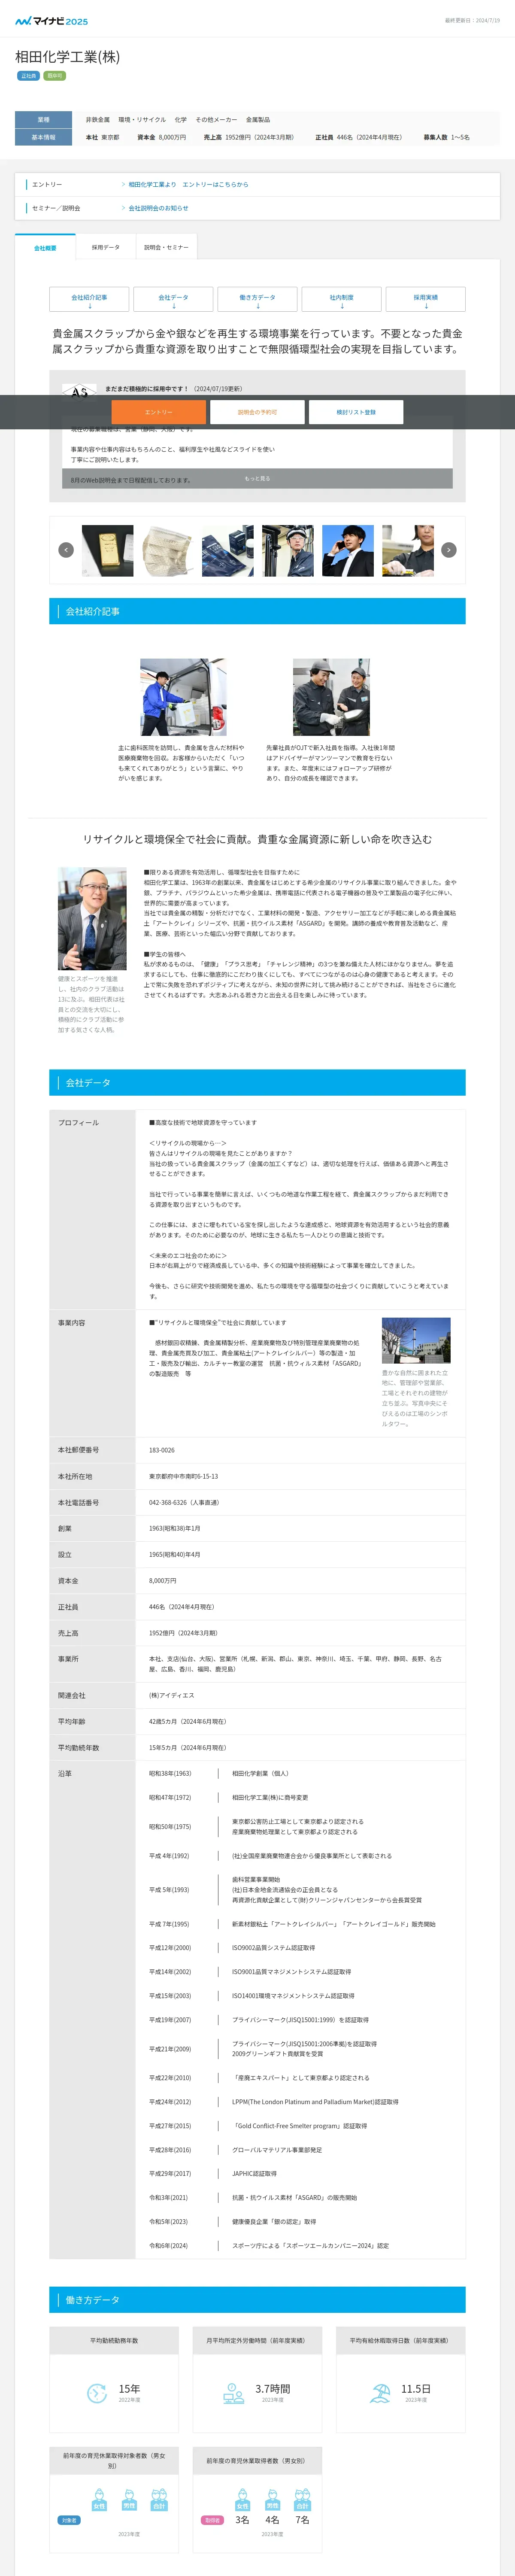Viewport: 515px width, 2576px height.
Task: Click postal code 183-0026
Action: click(x=162, y=1450)
